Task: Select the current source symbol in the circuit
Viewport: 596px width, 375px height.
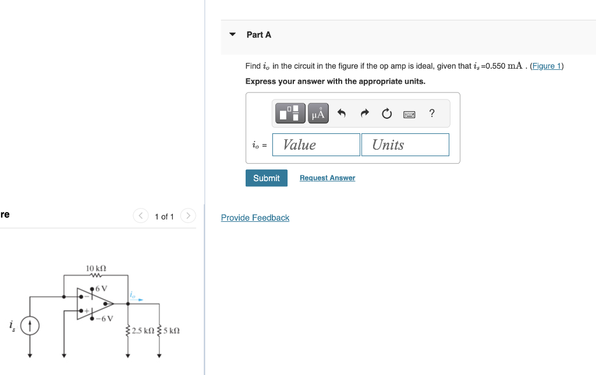Action: [x=29, y=326]
